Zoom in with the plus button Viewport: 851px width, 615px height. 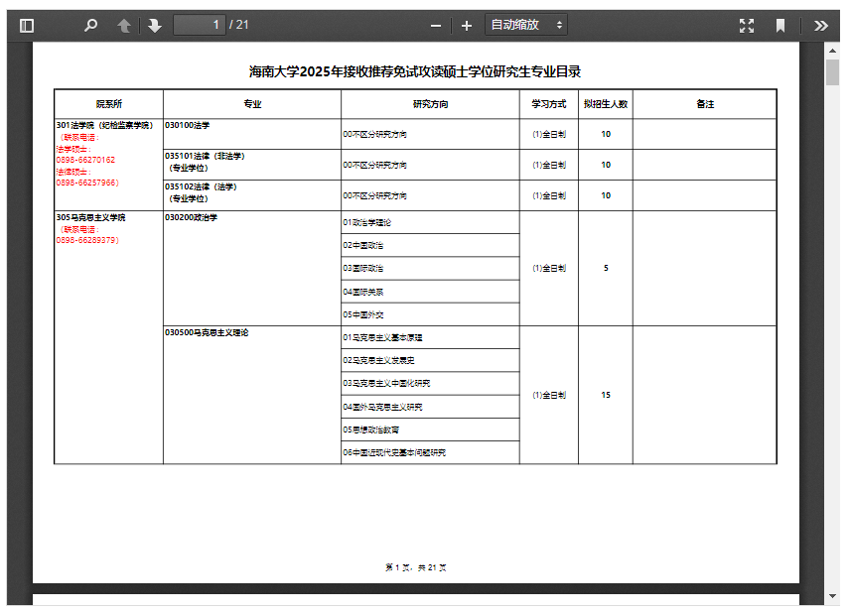[x=466, y=26]
